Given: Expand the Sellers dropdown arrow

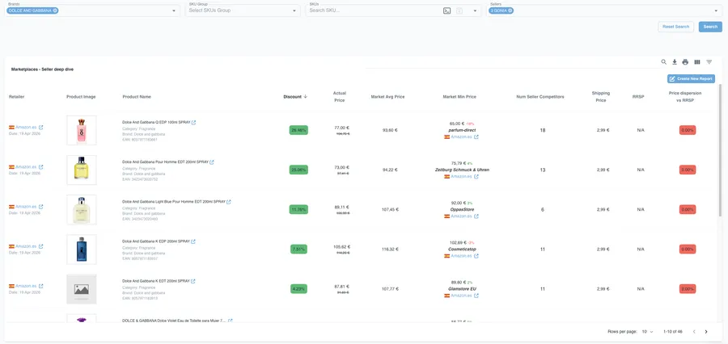Looking at the screenshot, I should (717, 10).
